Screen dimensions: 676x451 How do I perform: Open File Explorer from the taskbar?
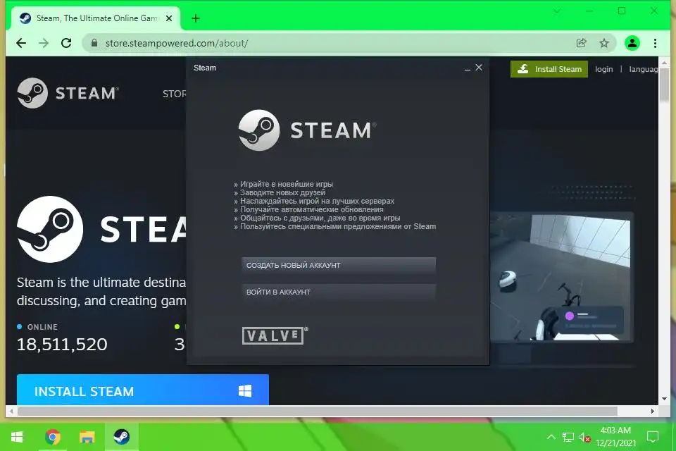point(87,437)
